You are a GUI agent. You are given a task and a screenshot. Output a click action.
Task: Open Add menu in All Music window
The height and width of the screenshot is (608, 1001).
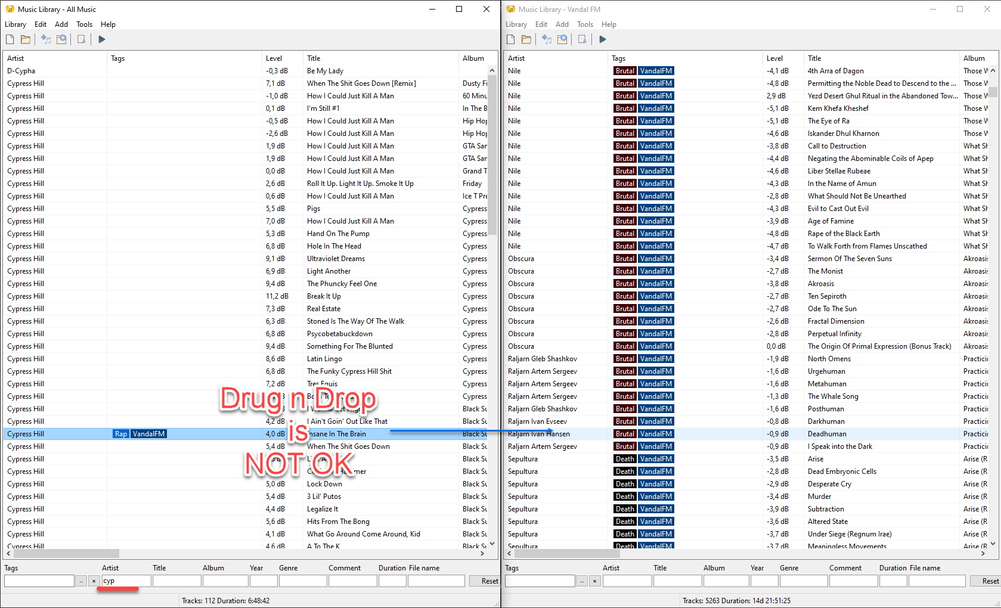(61, 24)
